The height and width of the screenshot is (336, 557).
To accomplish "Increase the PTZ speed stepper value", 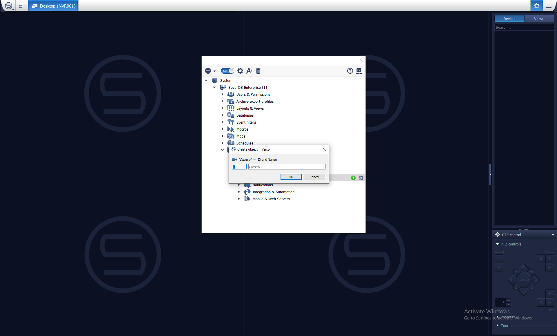I will point(509,301).
